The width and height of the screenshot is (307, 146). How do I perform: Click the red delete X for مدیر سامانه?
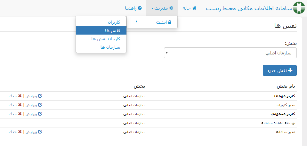pyautogui.click(x=20, y=132)
